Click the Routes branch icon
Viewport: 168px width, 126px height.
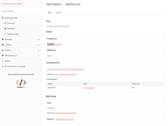[x=2, y=61]
